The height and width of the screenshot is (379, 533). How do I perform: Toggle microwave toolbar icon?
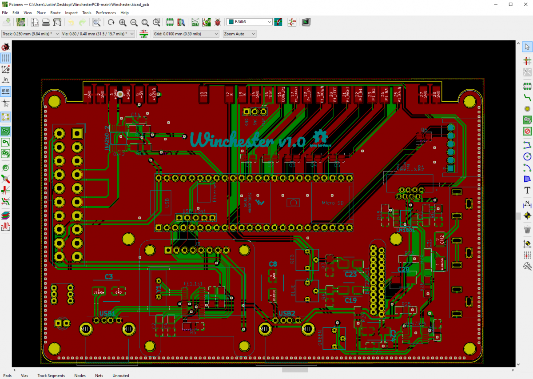(x=6, y=227)
